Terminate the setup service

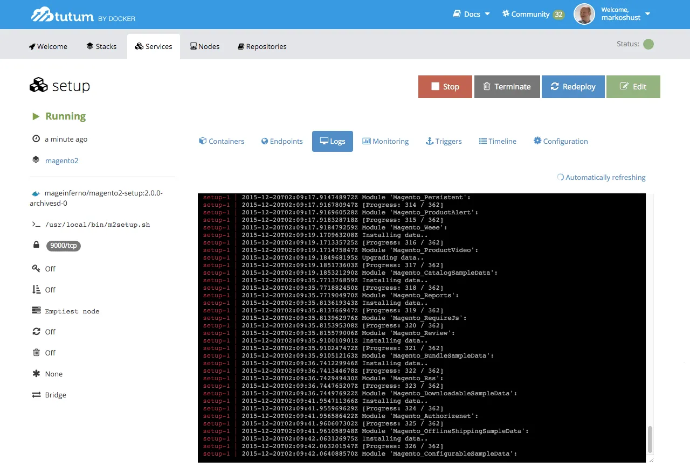(x=506, y=86)
